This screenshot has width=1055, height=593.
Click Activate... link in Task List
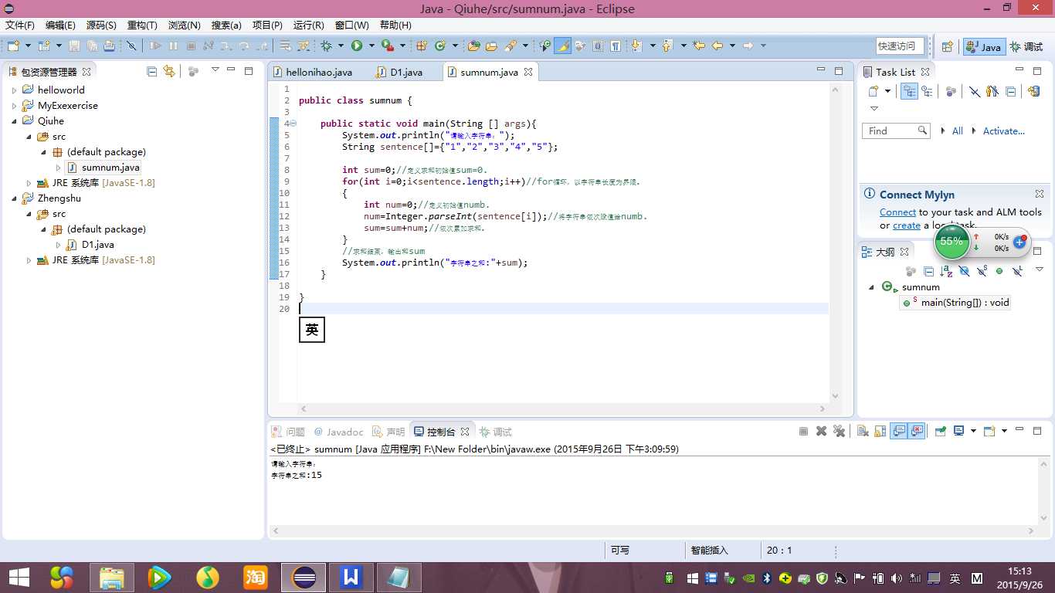point(1003,131)
